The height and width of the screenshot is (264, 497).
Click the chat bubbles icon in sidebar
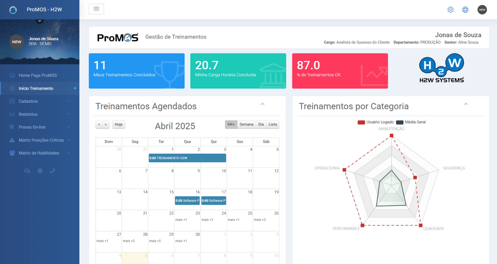pyautogui.click(x=27, y=171)
